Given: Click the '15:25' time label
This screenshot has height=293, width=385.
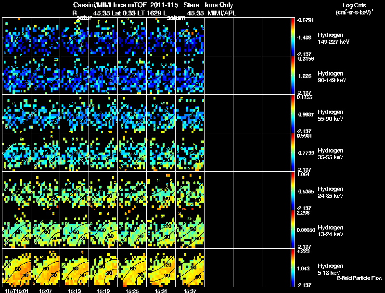Looking at the screenshot, I should [132, 291].
